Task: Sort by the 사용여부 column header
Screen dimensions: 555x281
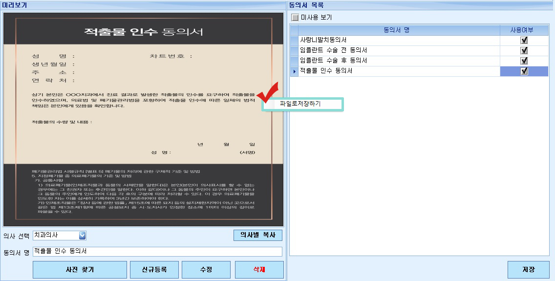Action: click(x=522, y=30)
